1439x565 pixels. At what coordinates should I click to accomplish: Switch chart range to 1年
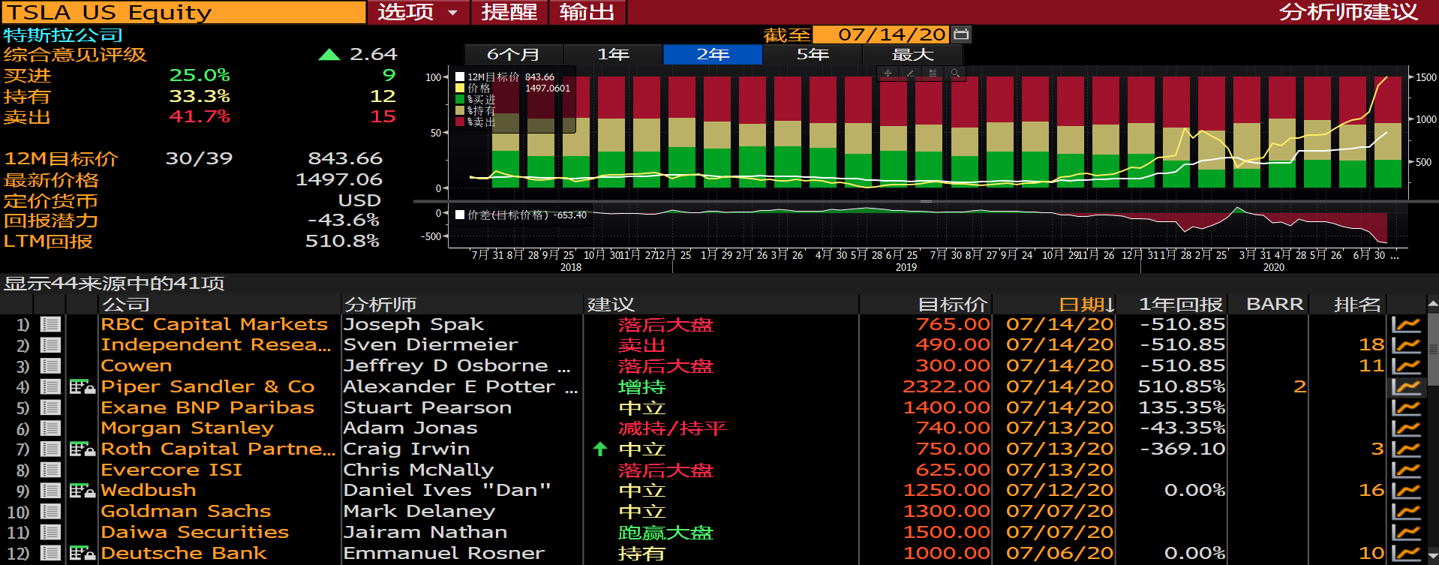pos(613,54)
